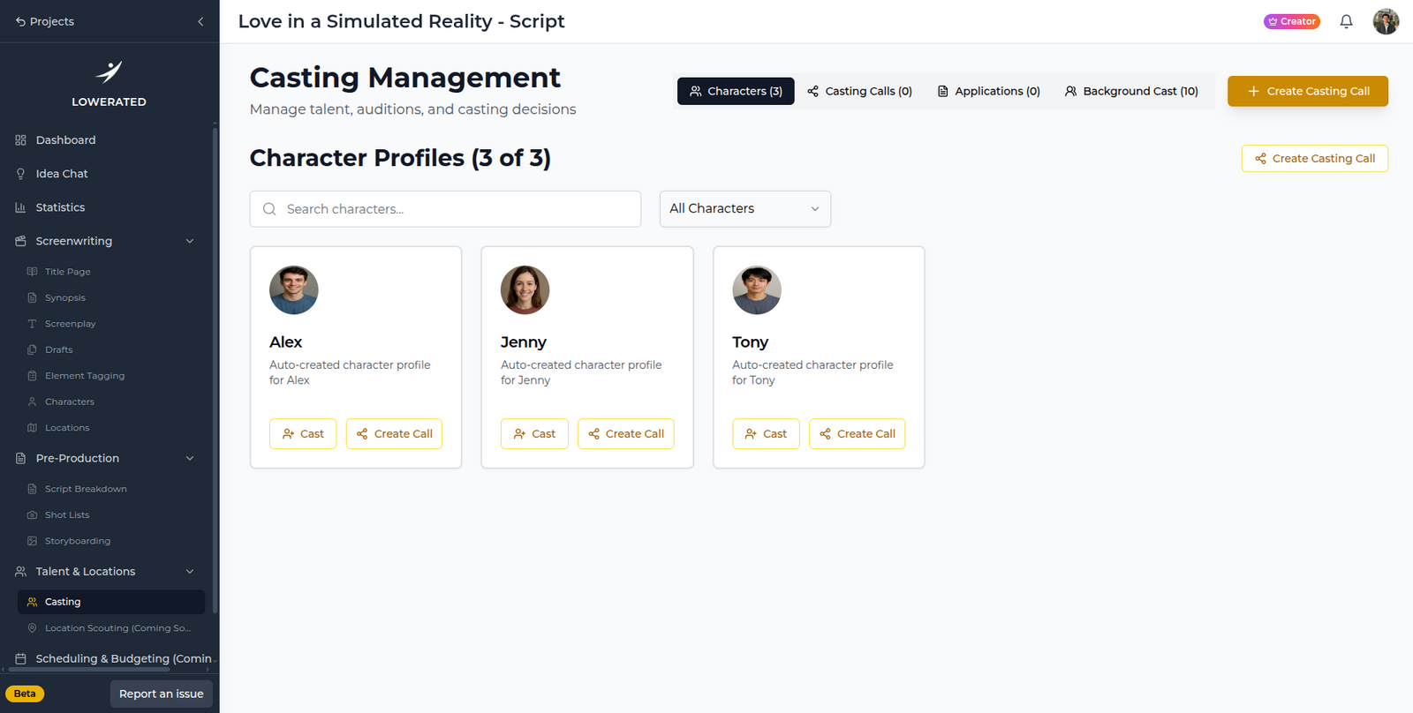Click the Dashboard grid icon
Viewport: 1413px width, 713px height.
[x=20, y=140]
